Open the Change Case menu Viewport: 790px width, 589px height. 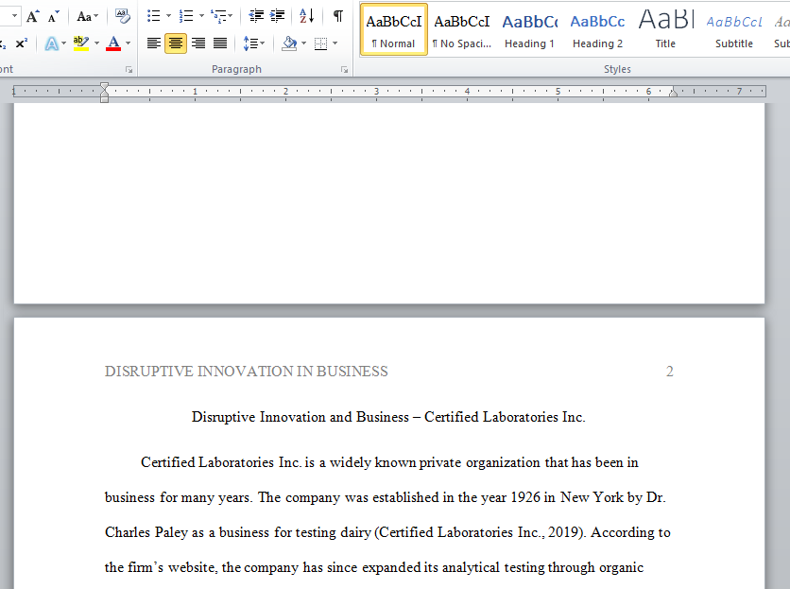(87, 17)
